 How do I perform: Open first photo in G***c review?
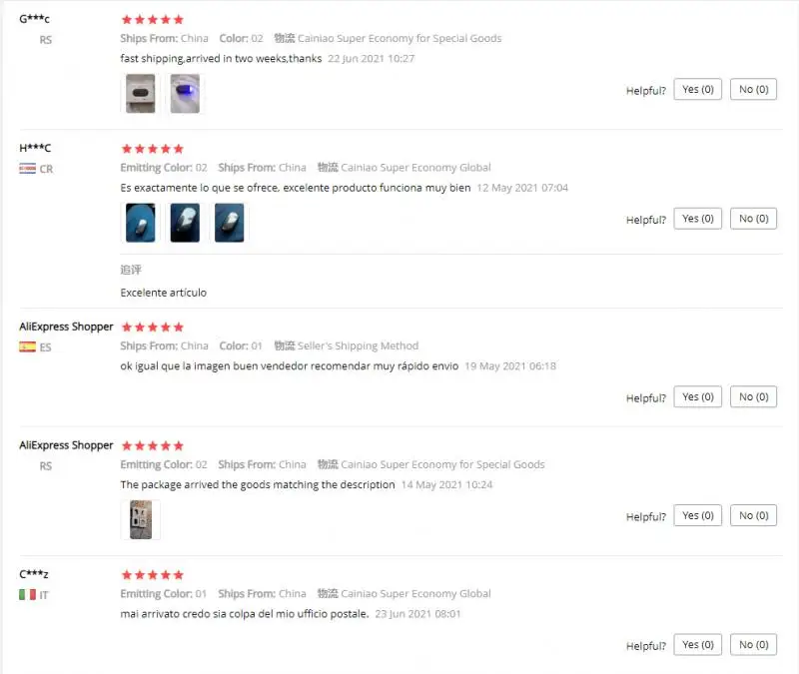[x=140, y=93]
